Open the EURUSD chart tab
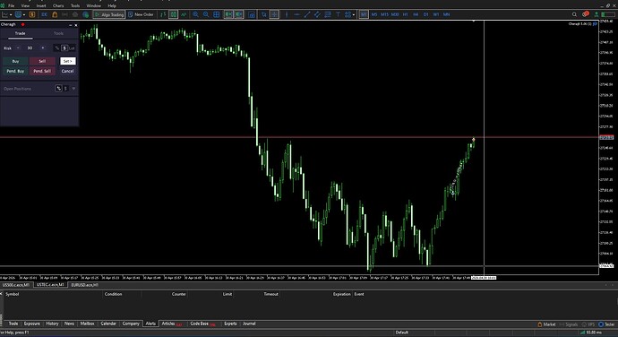 tap(85, 285)
